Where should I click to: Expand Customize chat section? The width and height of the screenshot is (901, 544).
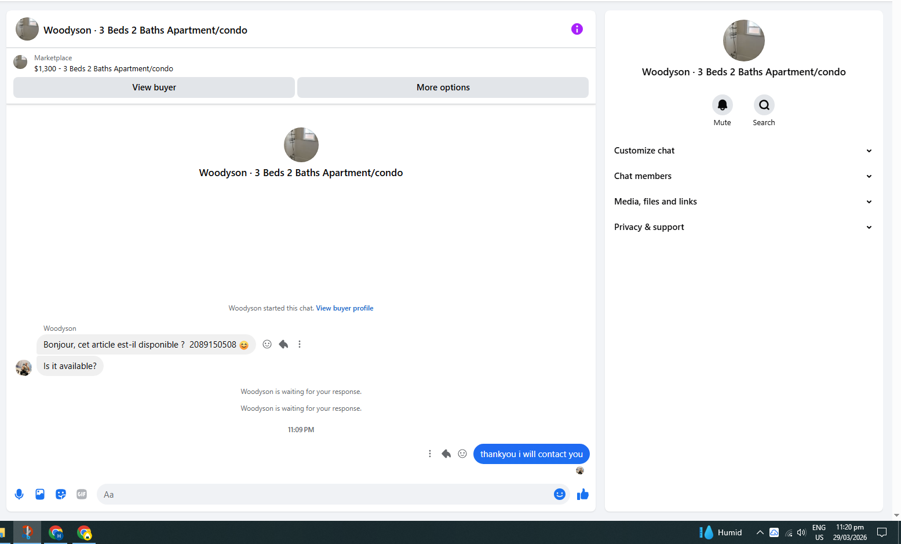click(743, 151)
